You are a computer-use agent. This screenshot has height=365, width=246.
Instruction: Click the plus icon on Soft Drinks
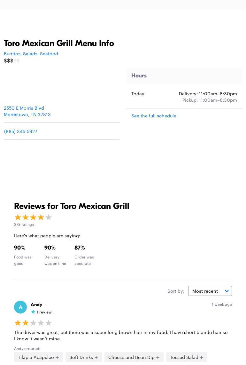pos(96,357)
